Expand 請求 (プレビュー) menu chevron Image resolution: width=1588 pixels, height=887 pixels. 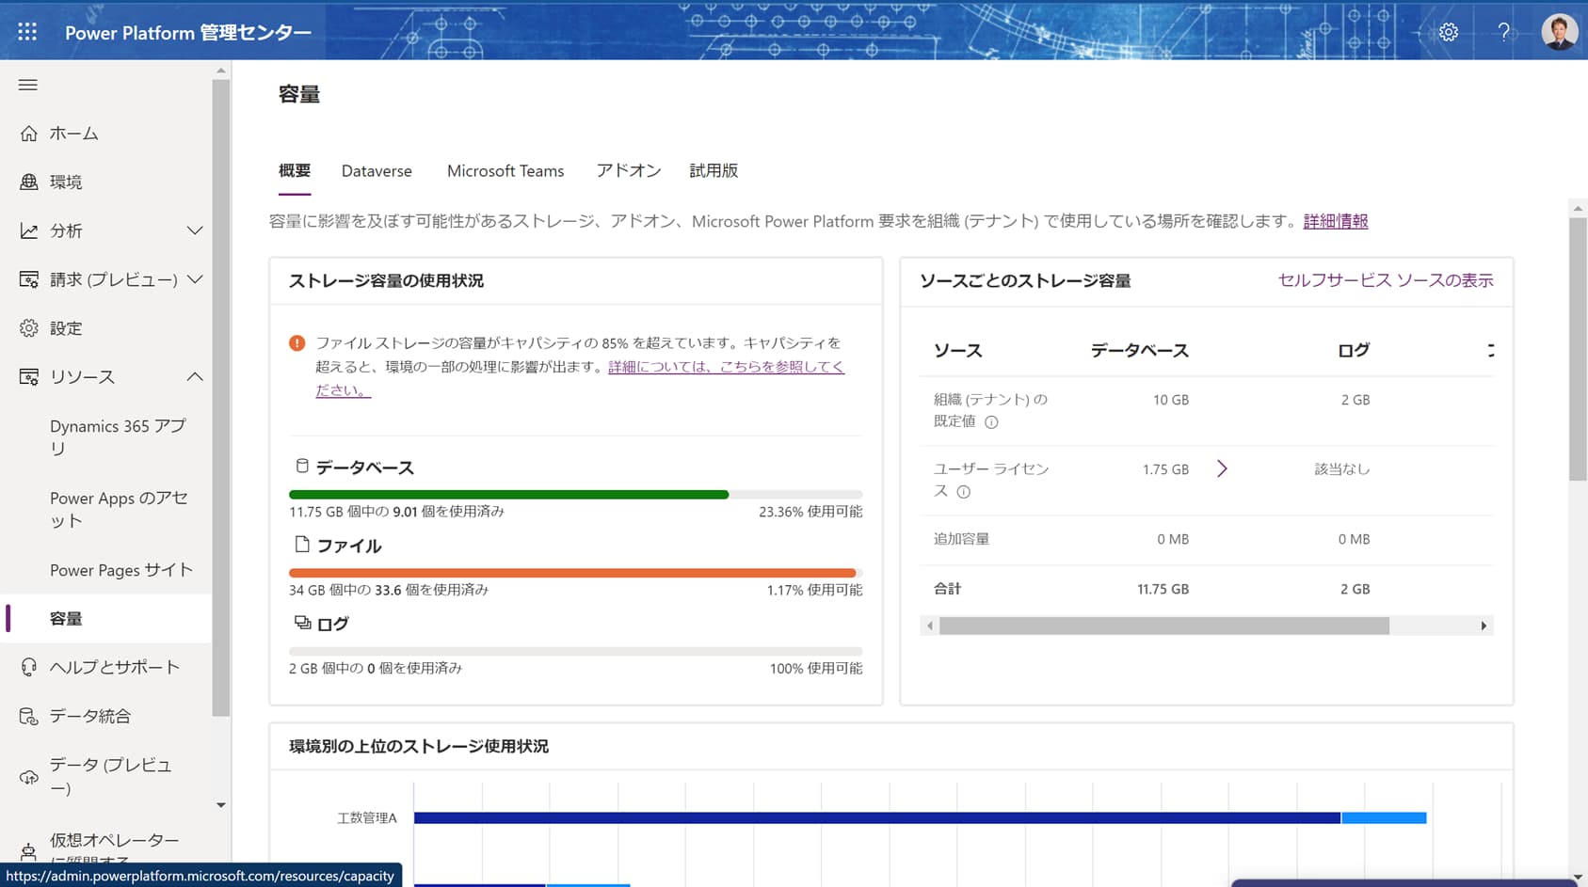195,279
